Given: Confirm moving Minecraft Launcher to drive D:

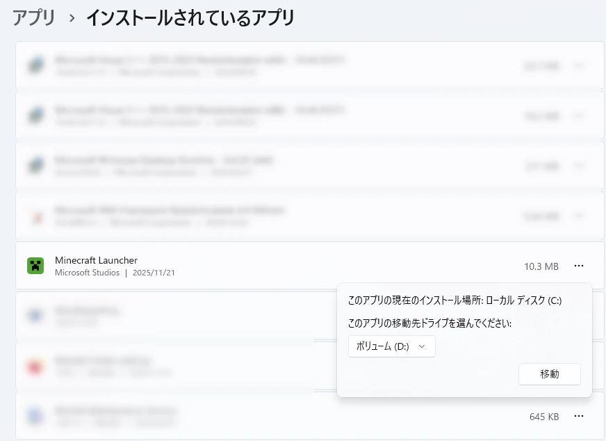Looking at the screenshot, I should click(549, 374).
